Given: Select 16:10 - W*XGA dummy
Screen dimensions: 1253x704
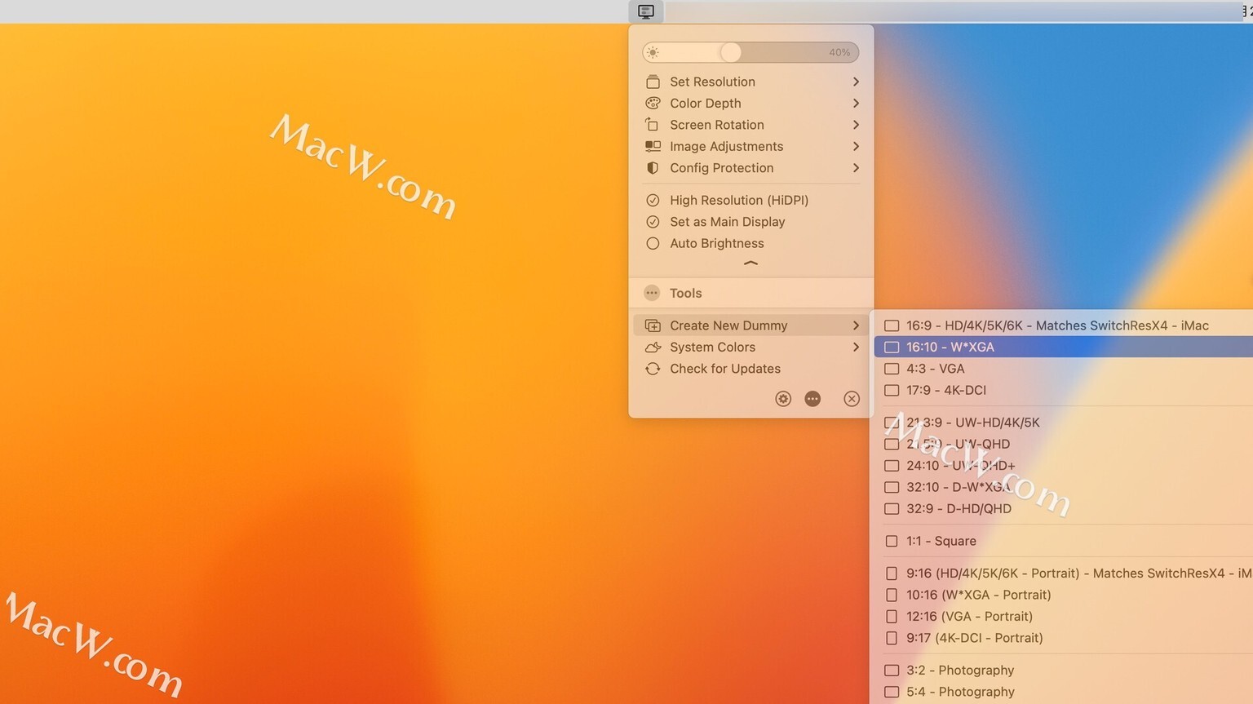Looking at the screenshot, I should (x=1064, y=347).
